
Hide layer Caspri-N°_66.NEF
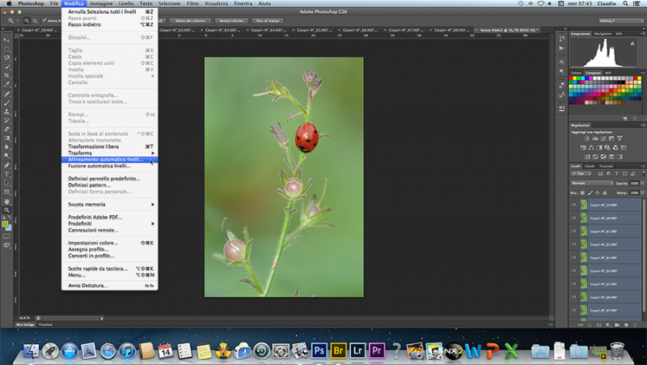[573, 297]
